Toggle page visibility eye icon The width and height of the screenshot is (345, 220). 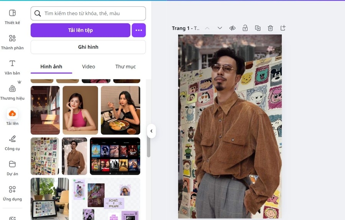tap(232, 28)
